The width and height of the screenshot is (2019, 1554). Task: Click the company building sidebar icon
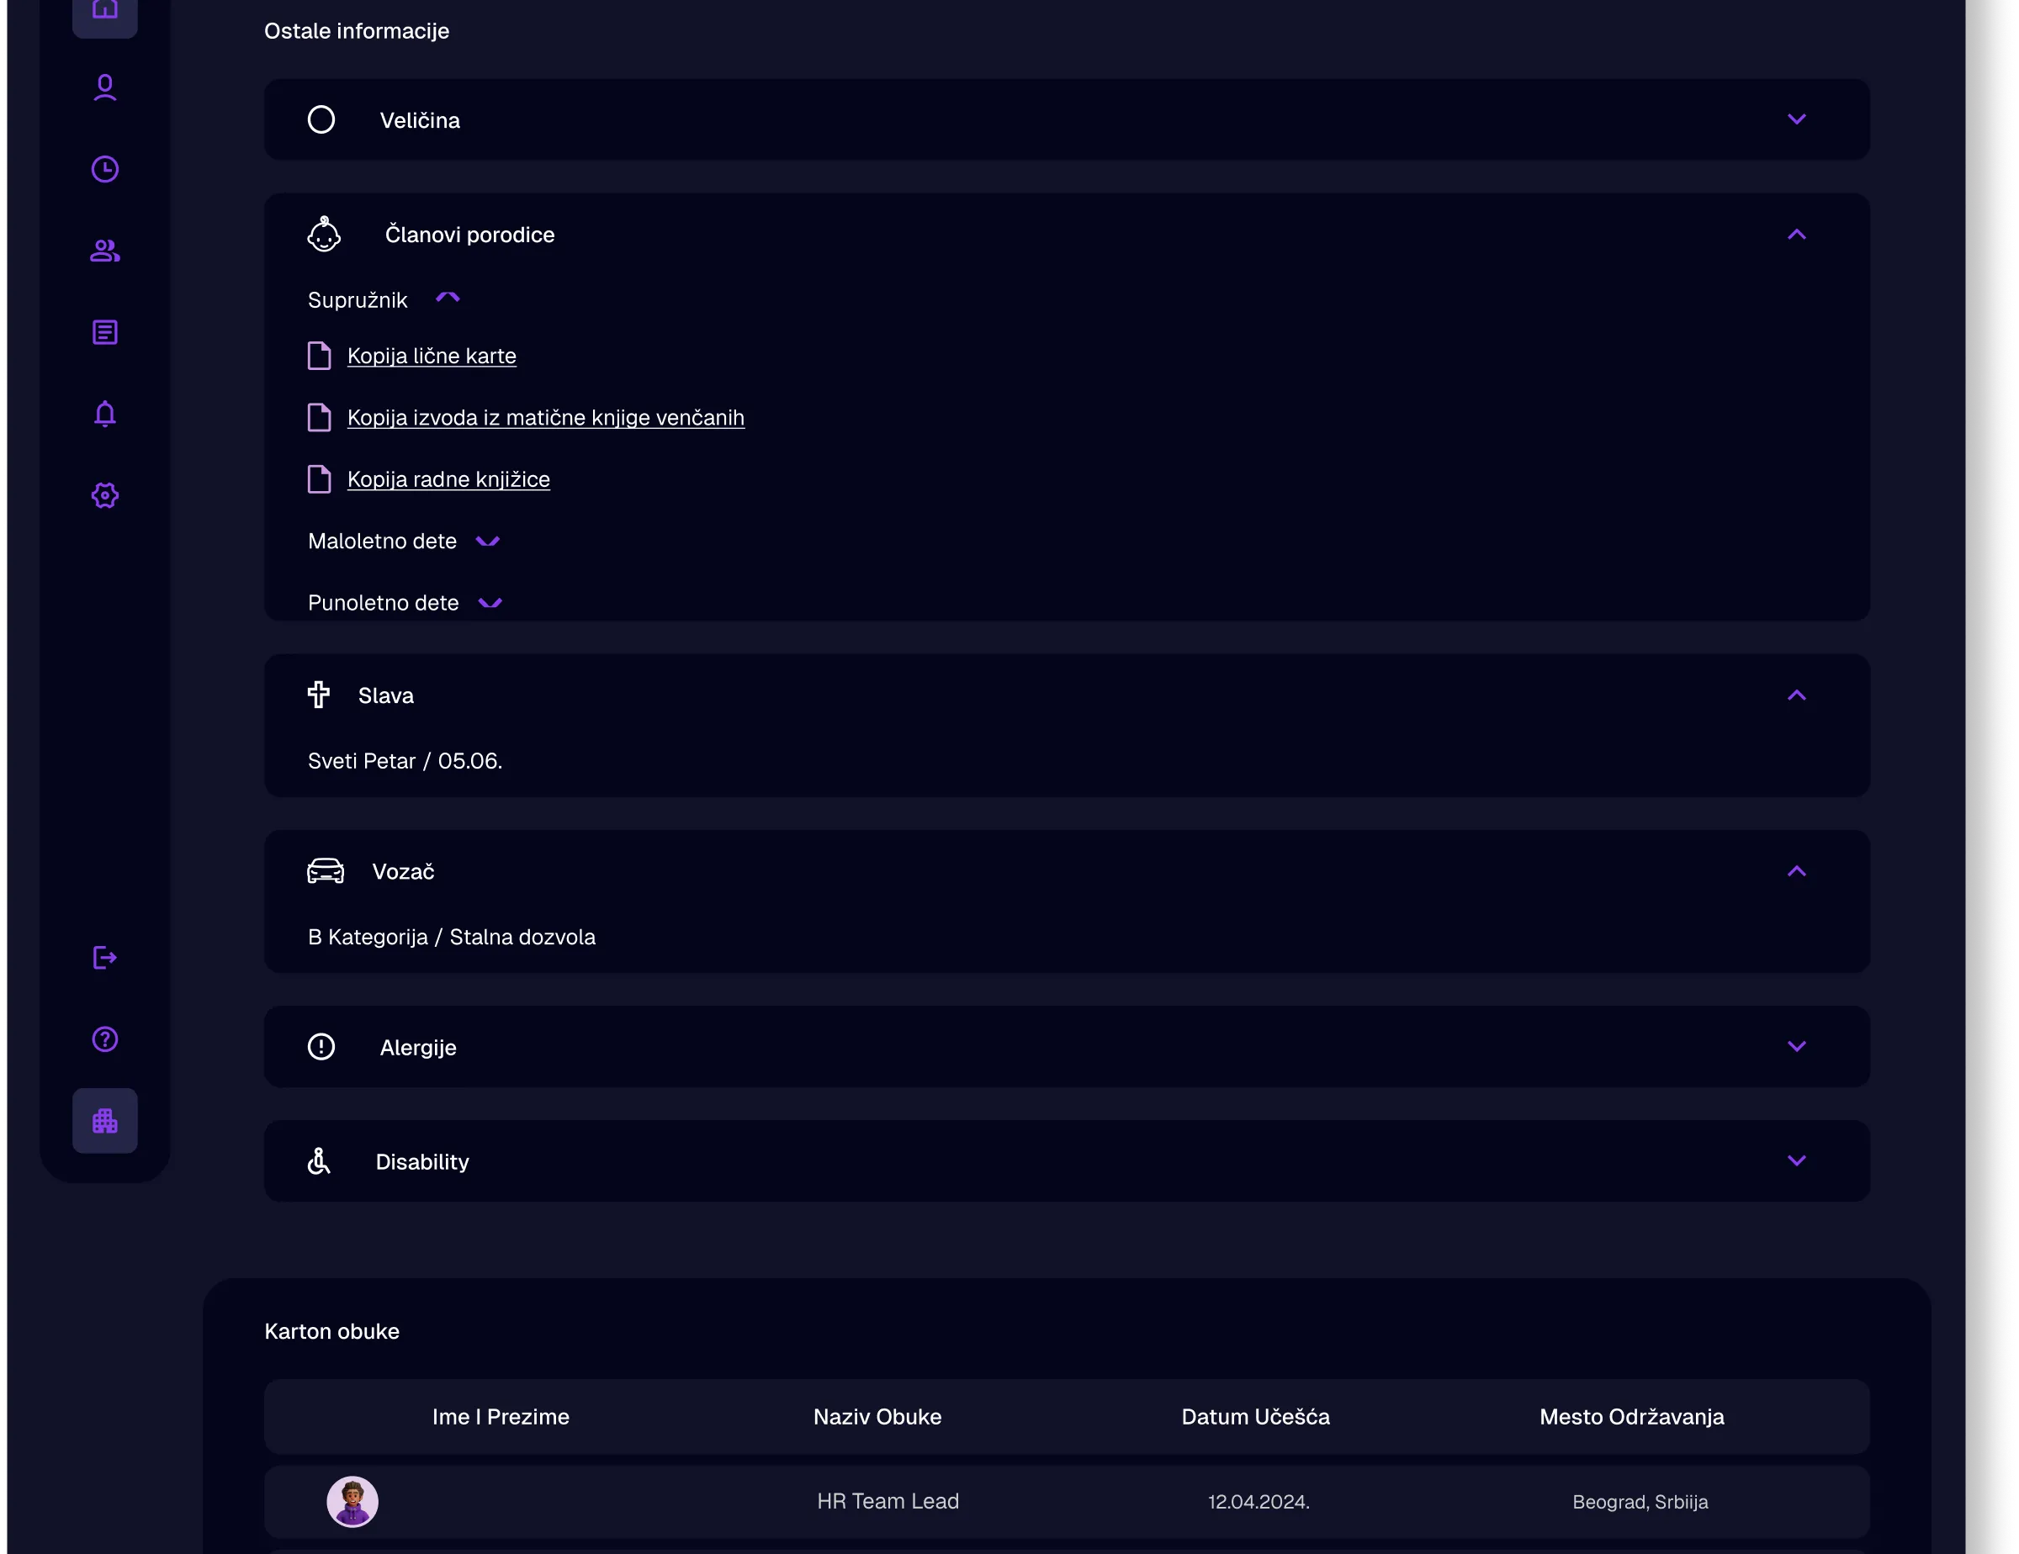coord(104,1121)
